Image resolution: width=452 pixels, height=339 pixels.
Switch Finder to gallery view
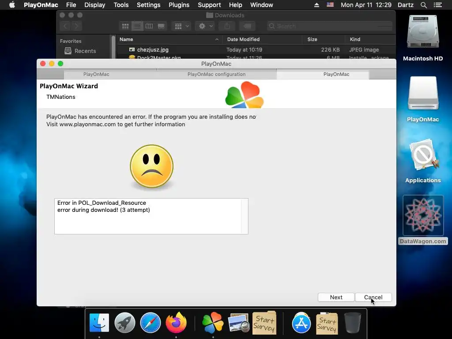161,26
